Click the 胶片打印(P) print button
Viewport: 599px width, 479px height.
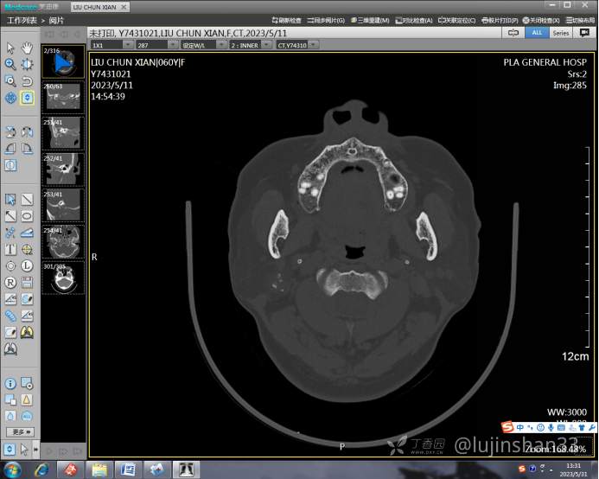point(502,20)
